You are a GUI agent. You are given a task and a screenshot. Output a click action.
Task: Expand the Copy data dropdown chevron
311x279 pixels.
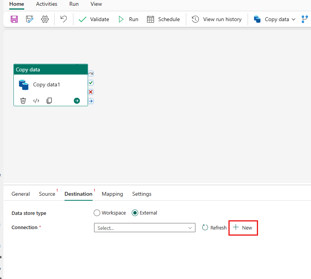(x=294, y=20)
